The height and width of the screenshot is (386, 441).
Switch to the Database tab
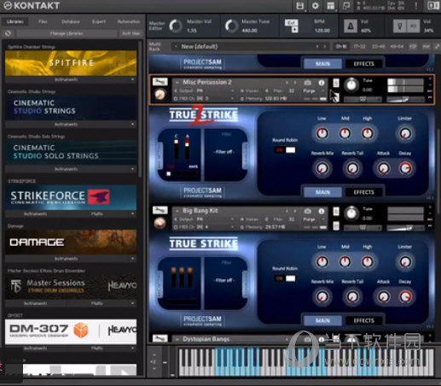coord(71,21)
